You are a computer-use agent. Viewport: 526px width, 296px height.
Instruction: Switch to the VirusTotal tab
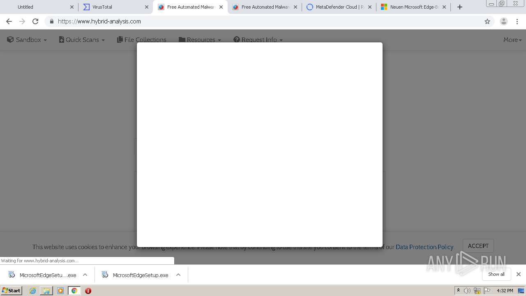tap(115, 7)
